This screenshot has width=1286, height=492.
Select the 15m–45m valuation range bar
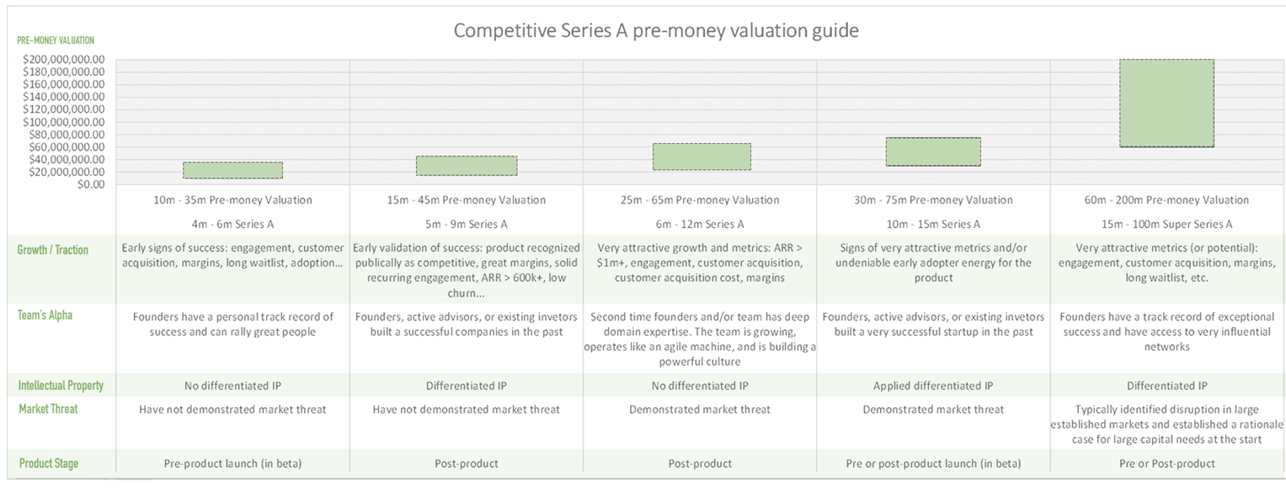point(467,166)
